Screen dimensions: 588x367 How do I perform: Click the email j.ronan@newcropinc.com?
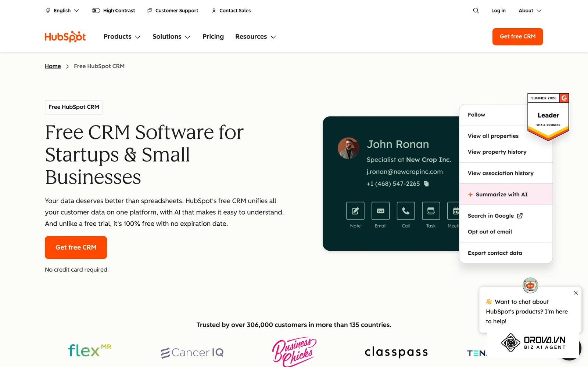(x=405, y=172)
